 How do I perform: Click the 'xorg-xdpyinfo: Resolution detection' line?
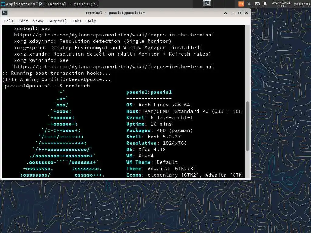click(93, 41)
